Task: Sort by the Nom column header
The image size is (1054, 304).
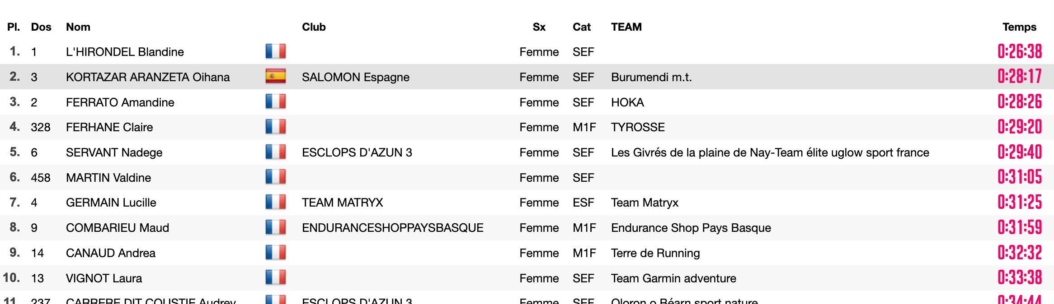Action: (x=78, y=27)
